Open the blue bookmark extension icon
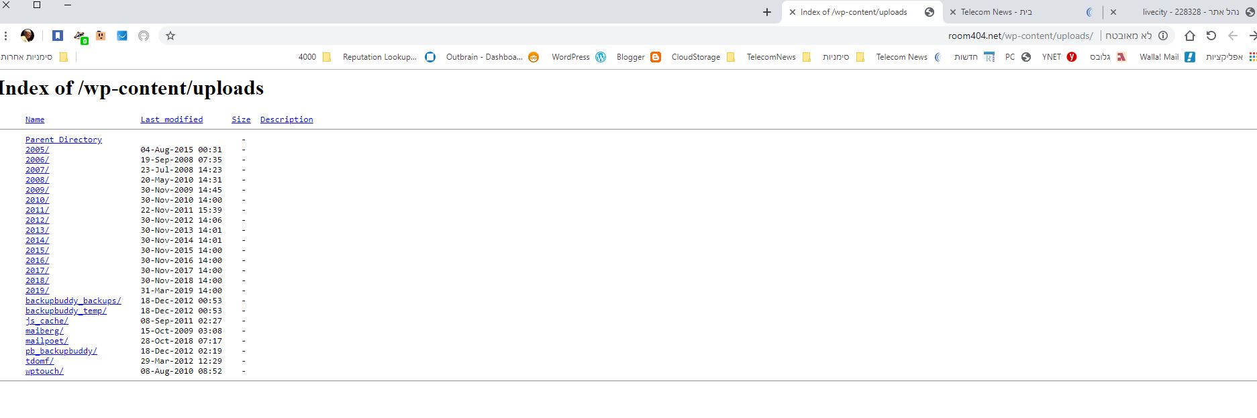 58,36
